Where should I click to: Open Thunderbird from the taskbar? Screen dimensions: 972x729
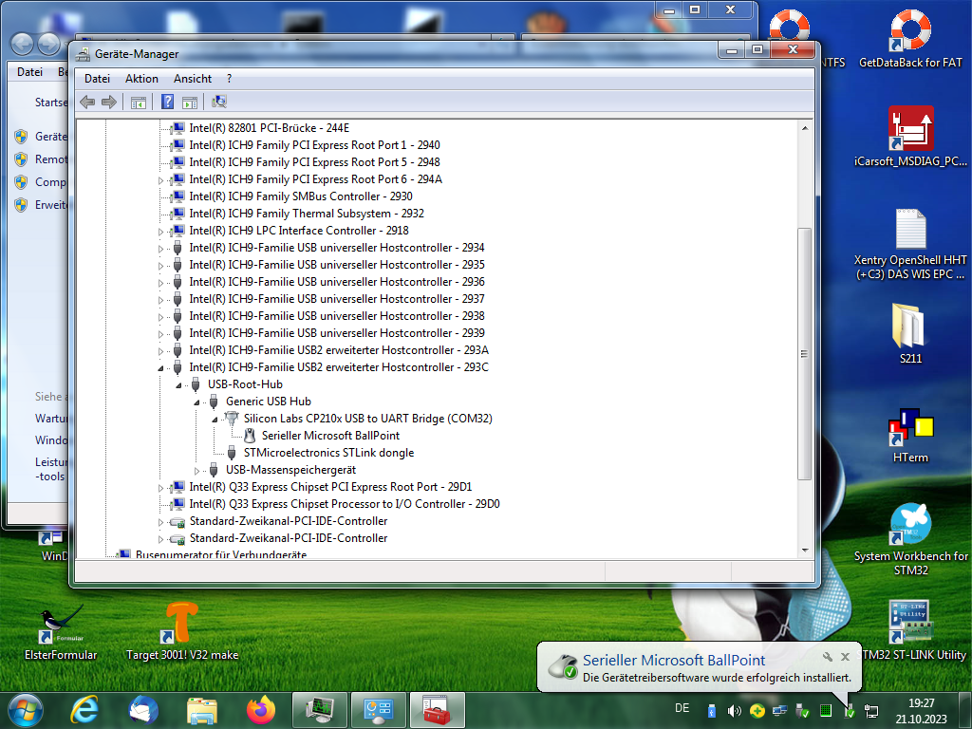[x=143, y=710]
